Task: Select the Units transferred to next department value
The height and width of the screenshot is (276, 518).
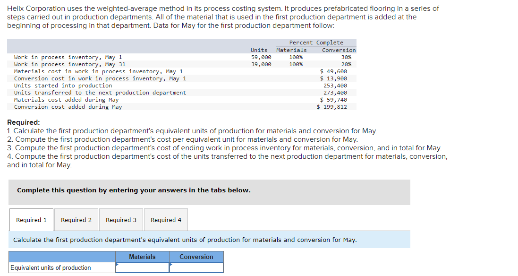Action: [341, 92]
